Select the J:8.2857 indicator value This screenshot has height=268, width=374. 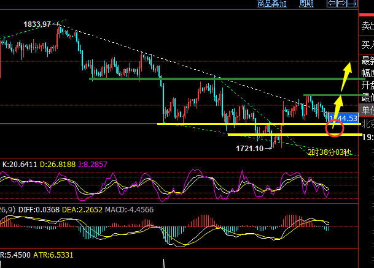(x=93, y=164)
